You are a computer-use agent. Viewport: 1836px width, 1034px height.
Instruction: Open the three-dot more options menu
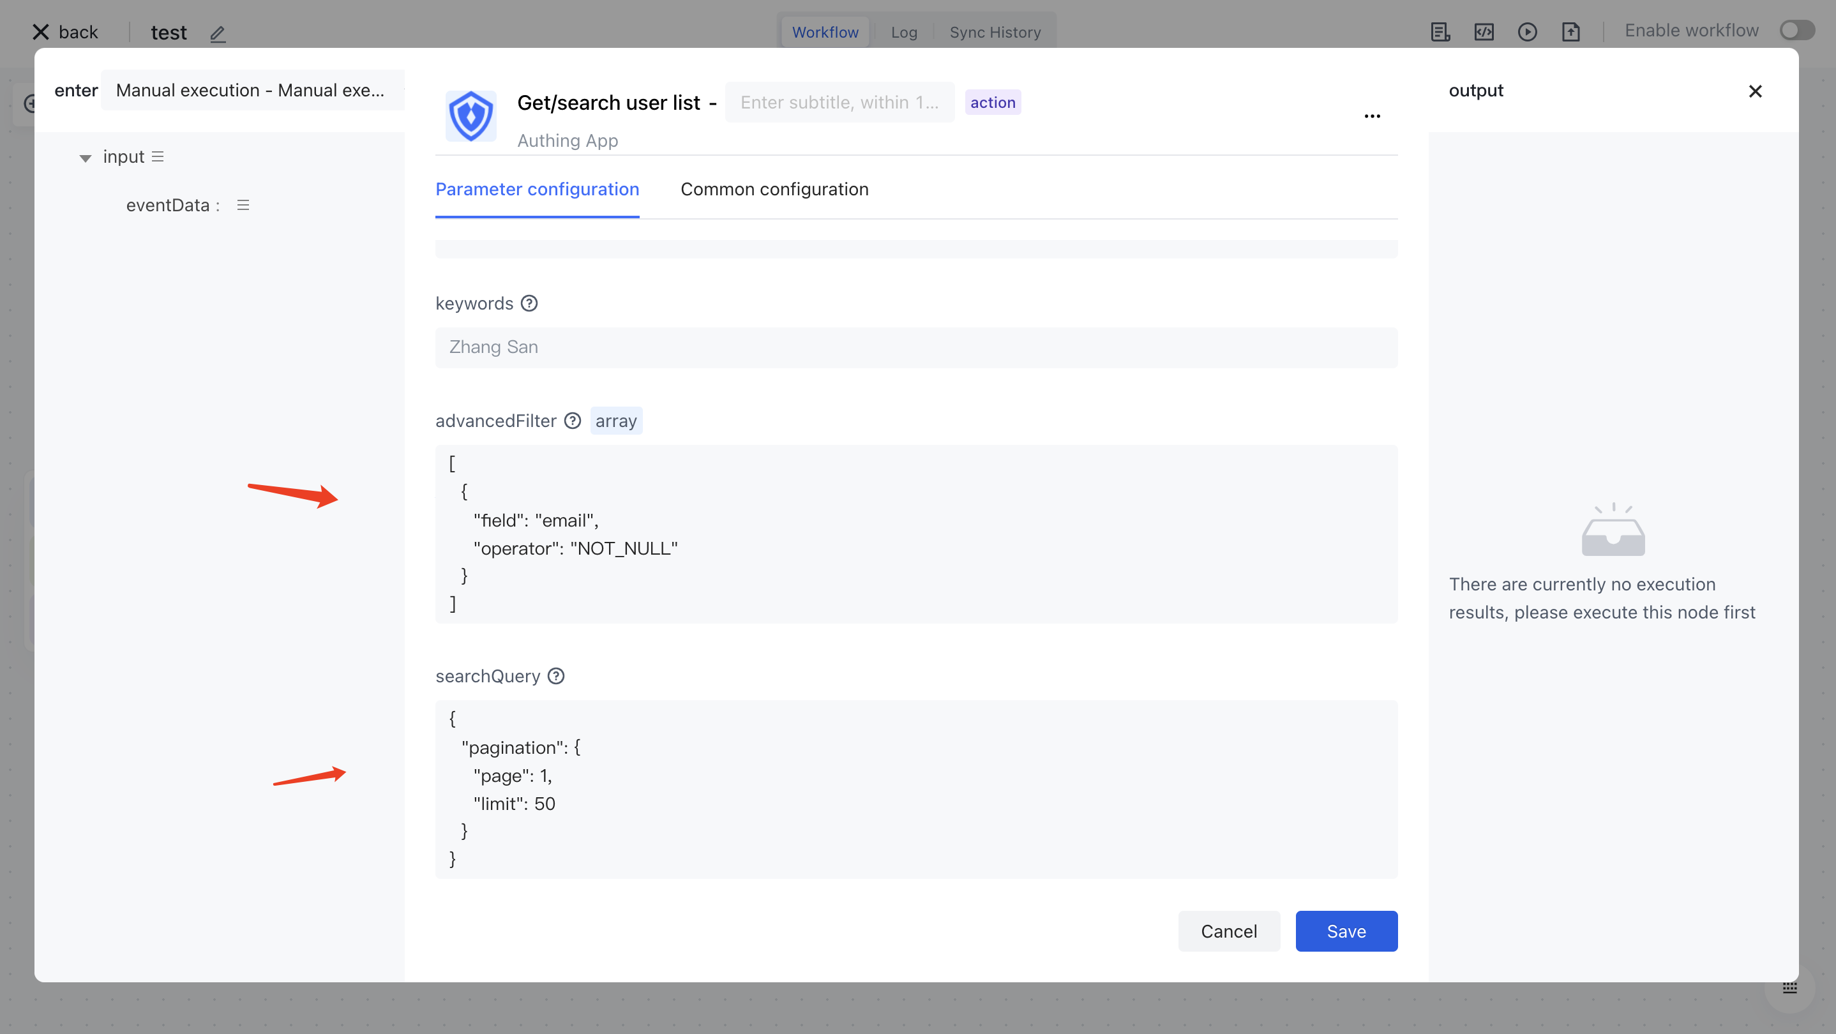coord(1372,116)
